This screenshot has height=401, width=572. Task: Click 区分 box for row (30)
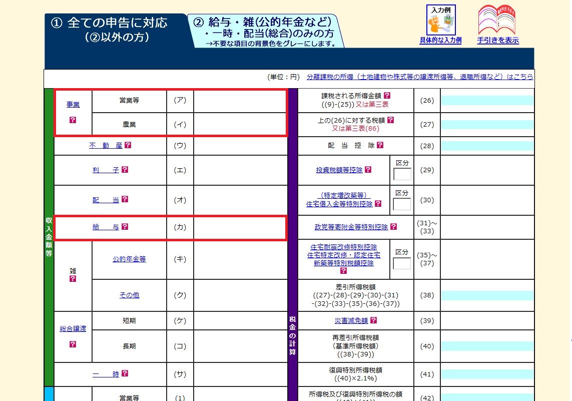click(x=402, y=204)
